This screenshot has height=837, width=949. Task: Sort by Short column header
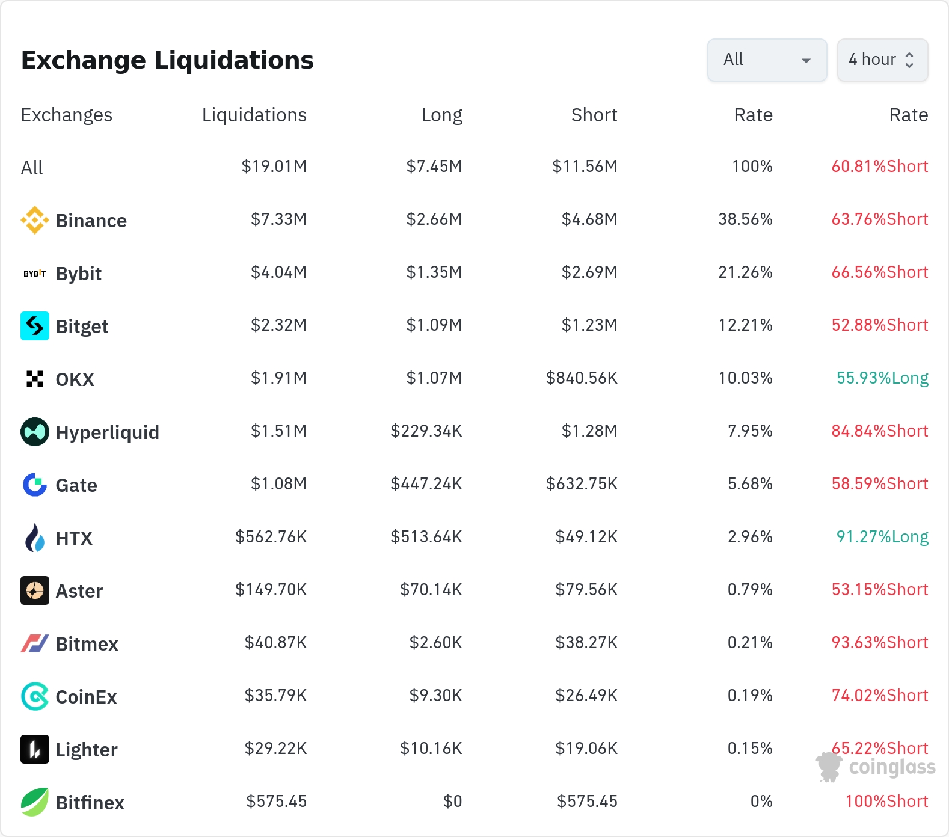(x=594, y=115)
